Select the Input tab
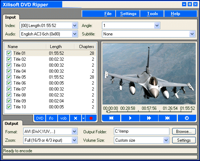Viewport: 200px width, 161px height. pos(11,17)
